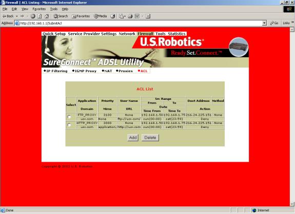
Task: Click the Dest Address column header
Action: pos(199,101)
